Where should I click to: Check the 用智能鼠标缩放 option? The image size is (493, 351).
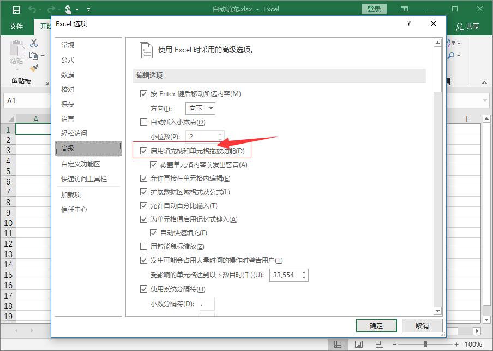point(144,247)
